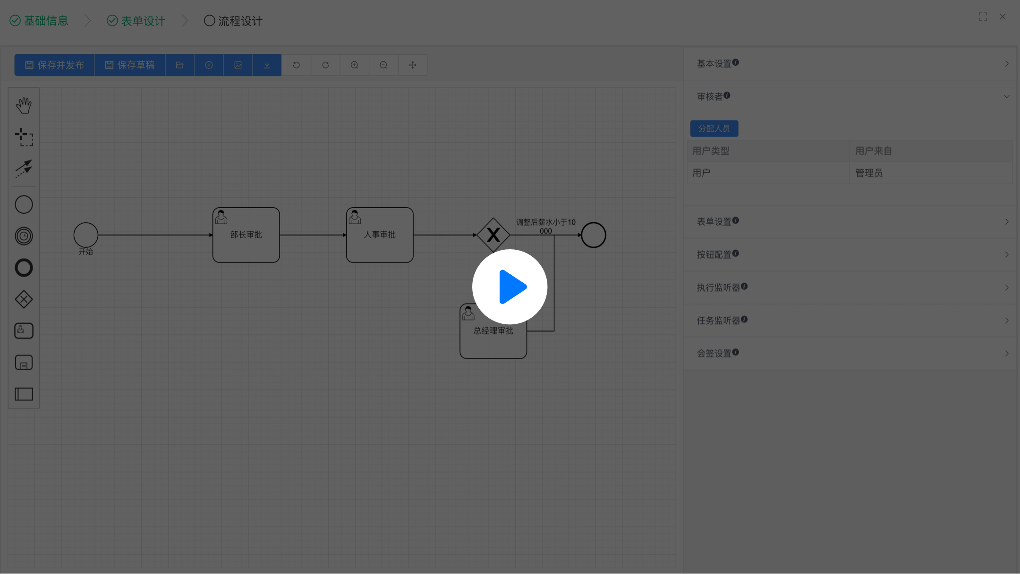This screenshot has width=1020, height=574.
Task: Click 保存并发布 button
Action: click(x=54, y=65)
